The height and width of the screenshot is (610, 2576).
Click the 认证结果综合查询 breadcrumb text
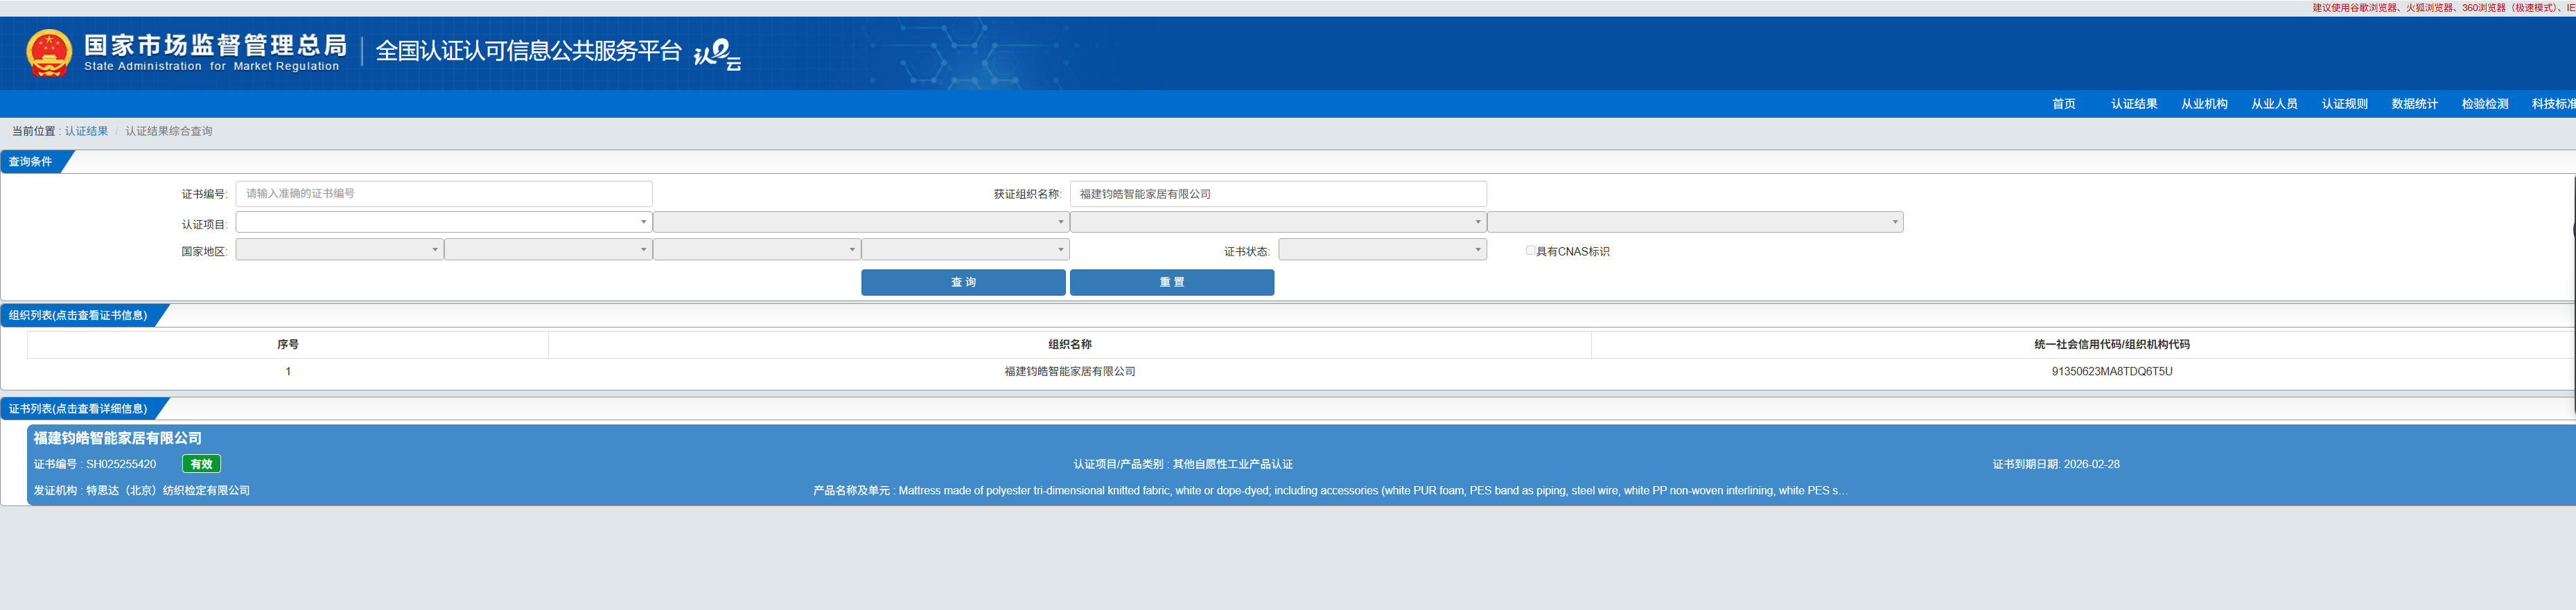point(169,131)
